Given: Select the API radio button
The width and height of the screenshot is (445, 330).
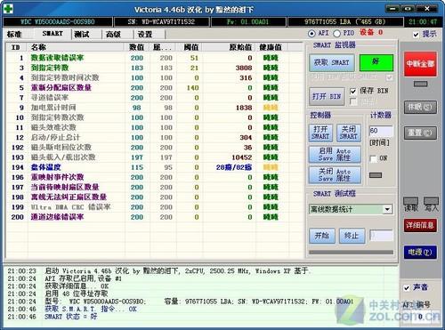Looking at the screenshot, I should click(311, 33).
